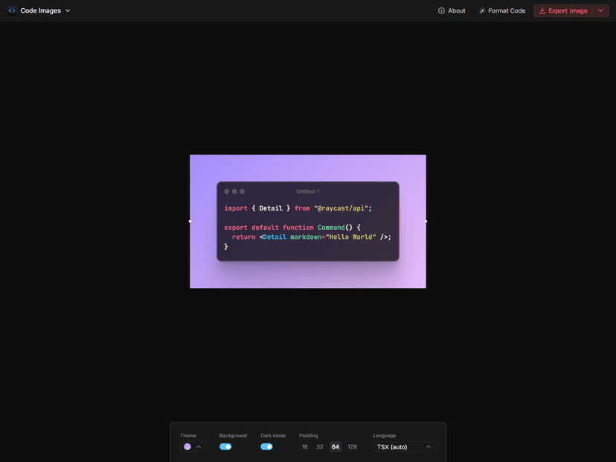Set padding to 32
Screen dimensions: 616x462
(320, 446)
